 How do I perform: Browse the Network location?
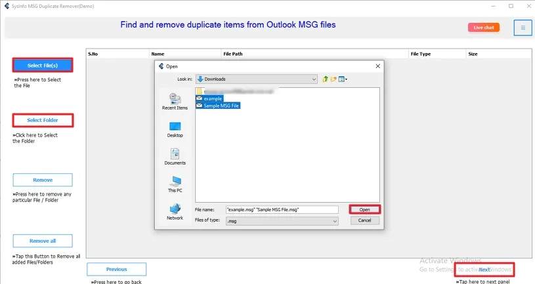pos(175,211)
